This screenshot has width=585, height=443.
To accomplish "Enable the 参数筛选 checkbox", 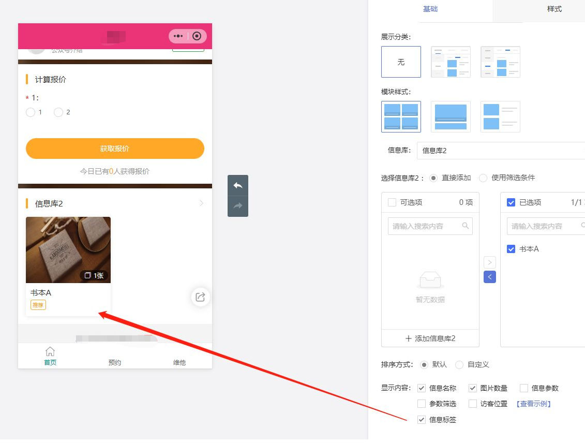I will point(422,404).
